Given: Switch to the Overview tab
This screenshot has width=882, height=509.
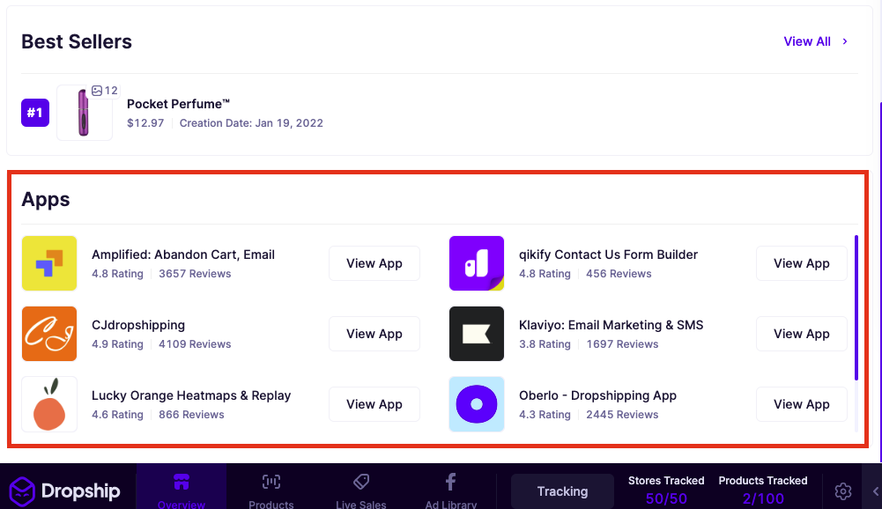Looking at the screenshot, I should 182,491.
